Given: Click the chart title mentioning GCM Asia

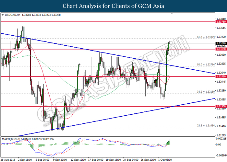Looking at the screenshot, I should point(113,6).
